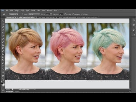Select the Pen tool
This screenshot has width=136, height=102.
click(x=3, y=63)
